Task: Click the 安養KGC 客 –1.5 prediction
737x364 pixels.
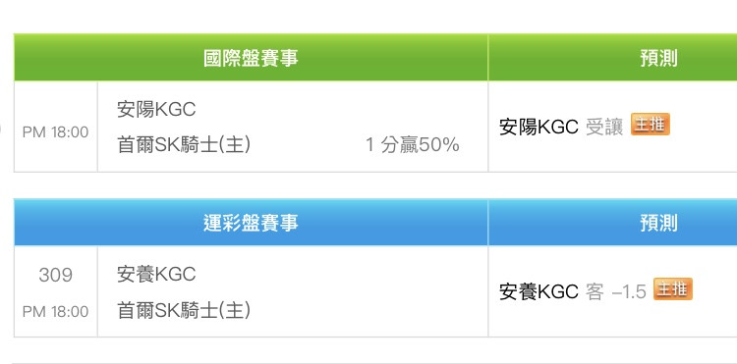Action: 573,291
